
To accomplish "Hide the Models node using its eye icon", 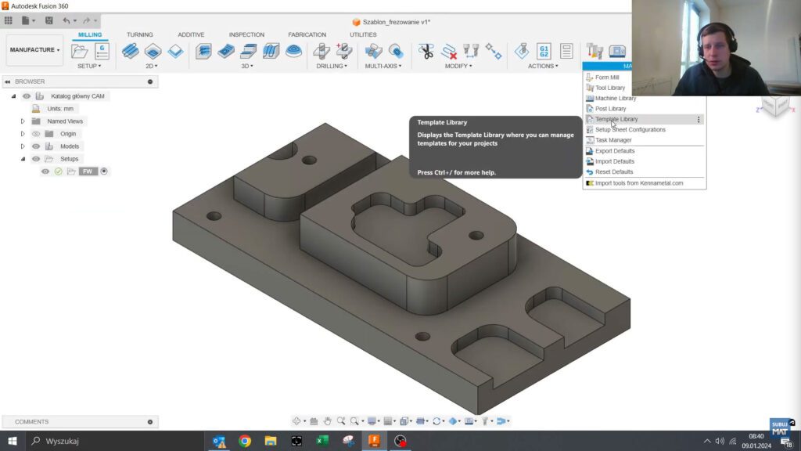I will click(36, 146).
